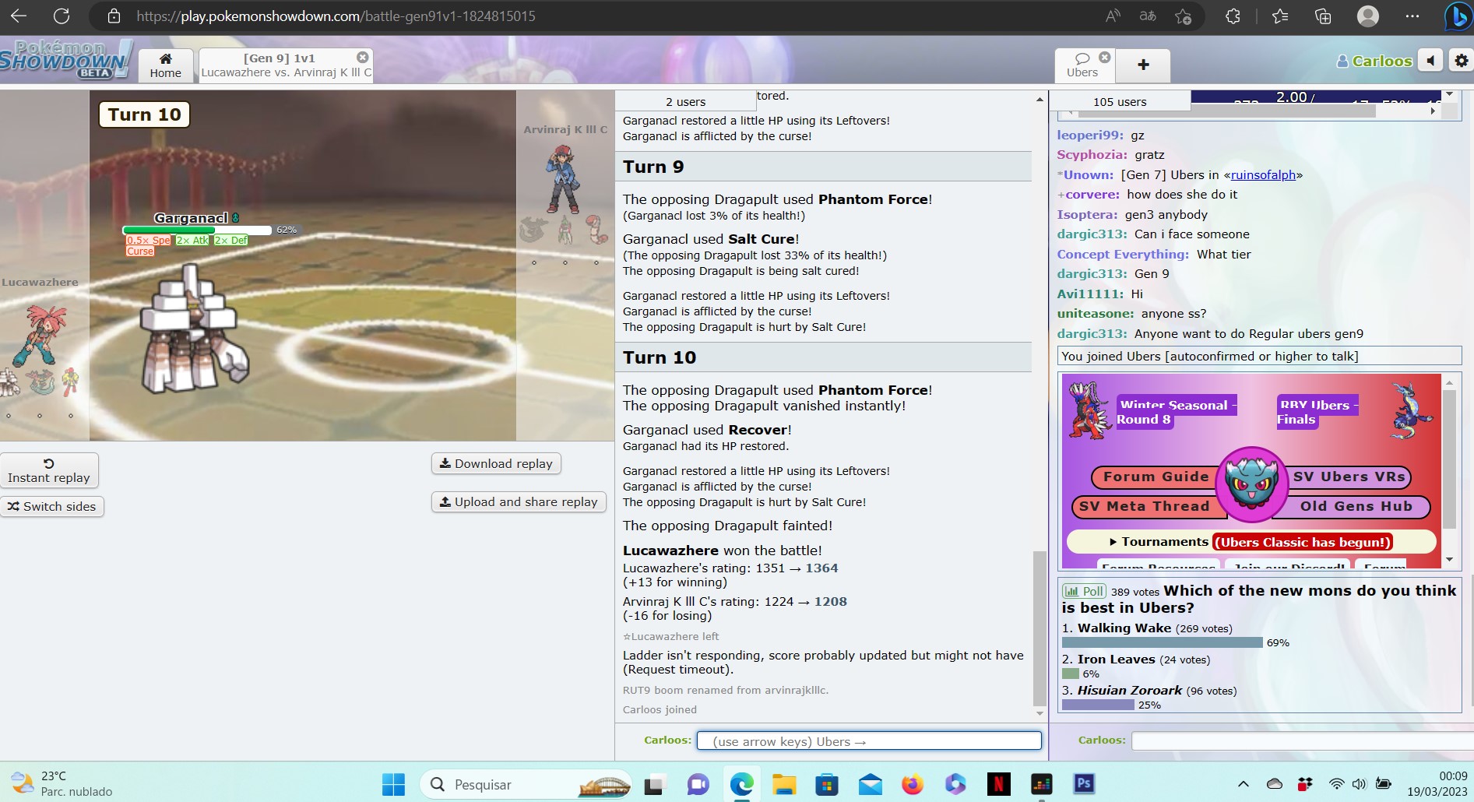The image size is (1474, 802).
Task: Open Photoshop from taskbar
Action: click(1084, 784)
